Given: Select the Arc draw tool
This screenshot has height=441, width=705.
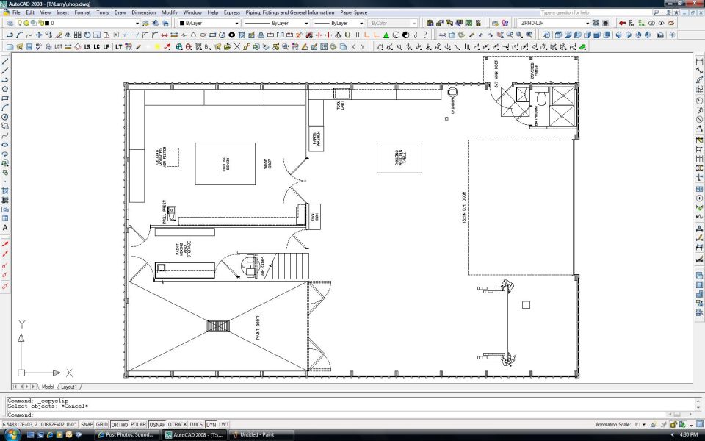Looking at the screenshot, I should tap(5, 107).
